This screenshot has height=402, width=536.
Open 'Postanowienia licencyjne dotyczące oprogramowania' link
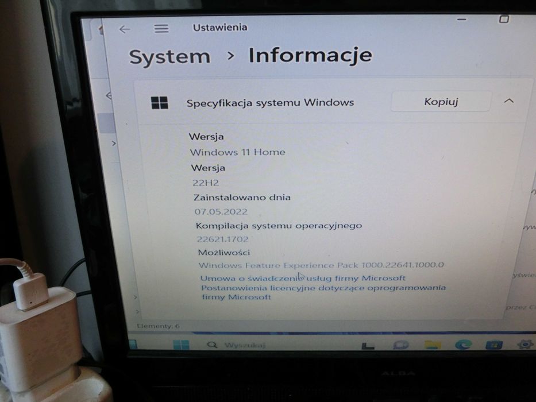[323, 292]
